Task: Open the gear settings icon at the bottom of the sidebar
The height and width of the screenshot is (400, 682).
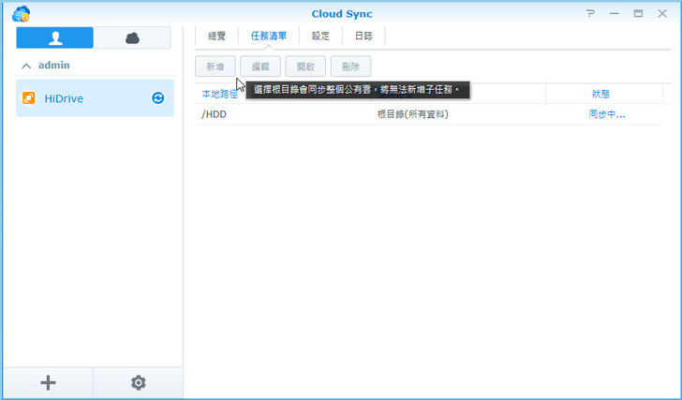Action: [x=138, y=382]
